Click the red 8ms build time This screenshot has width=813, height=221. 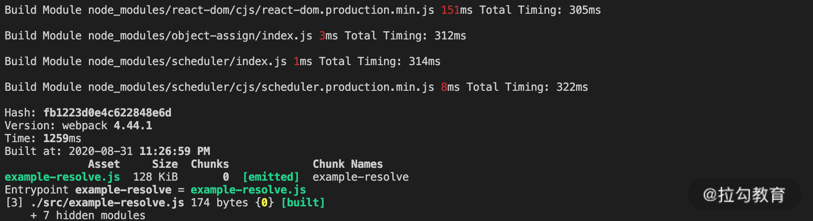tap(450, 87)
